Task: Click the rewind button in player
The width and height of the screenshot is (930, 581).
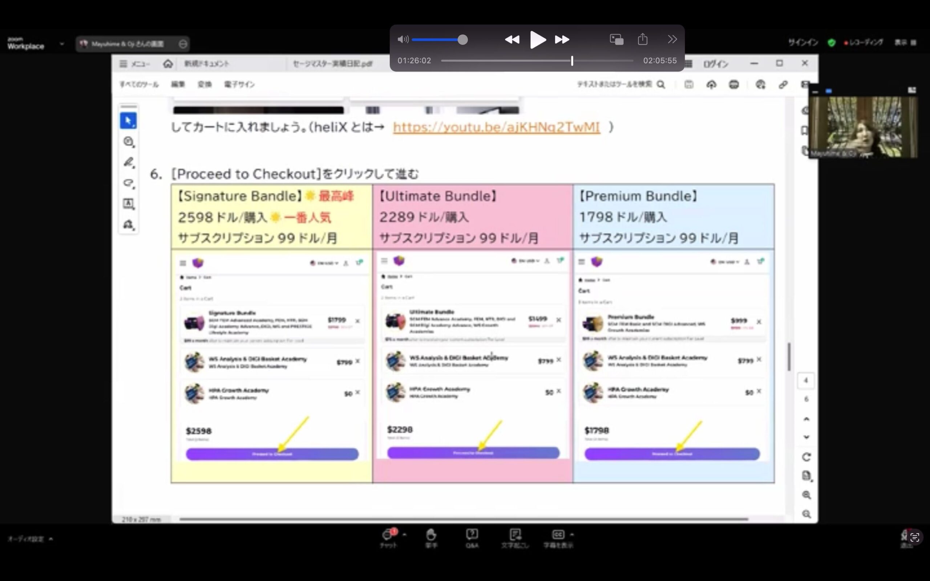Action: coord(512,40)
